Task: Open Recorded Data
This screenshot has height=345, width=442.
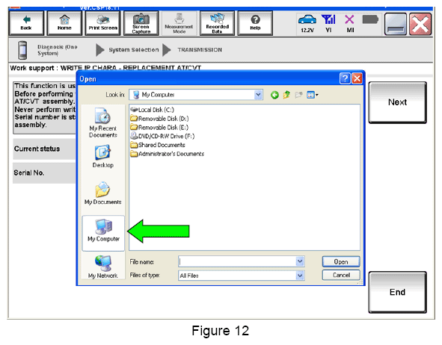Action: tap(217, 23)
